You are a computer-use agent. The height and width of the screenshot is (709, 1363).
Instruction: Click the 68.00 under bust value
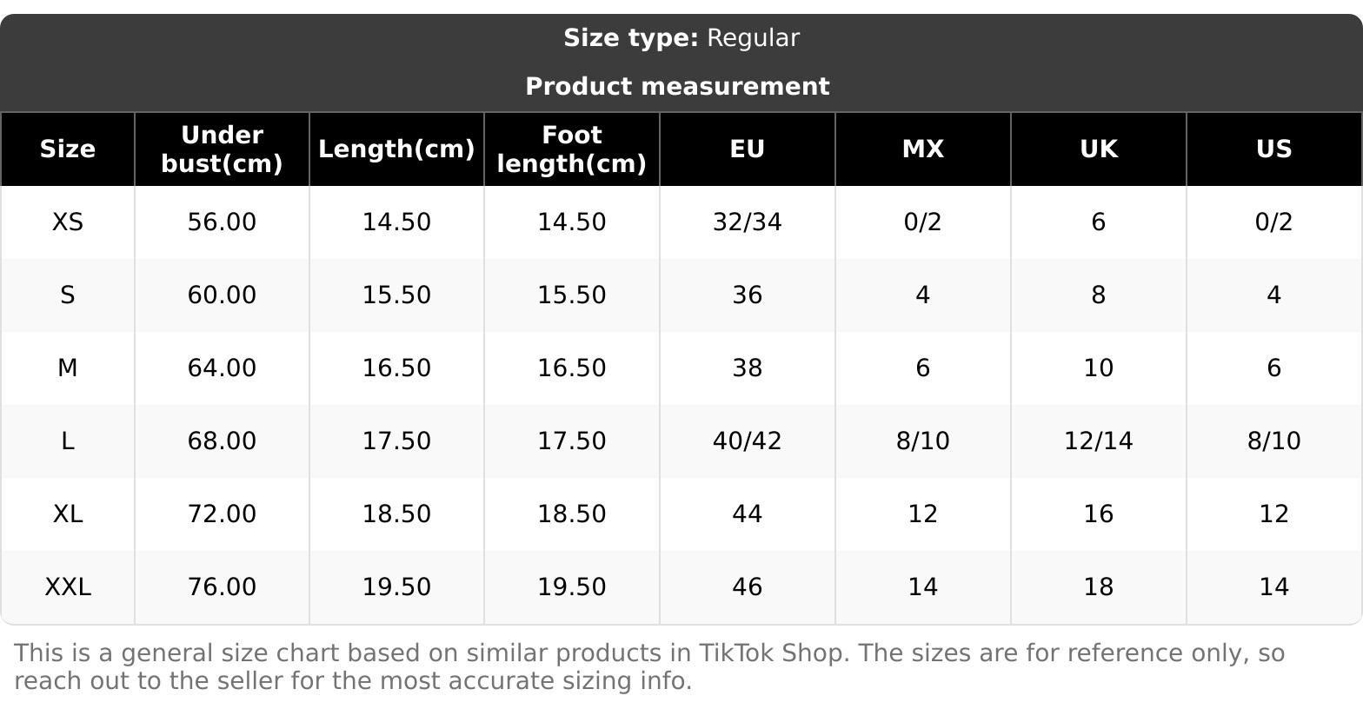222,441
